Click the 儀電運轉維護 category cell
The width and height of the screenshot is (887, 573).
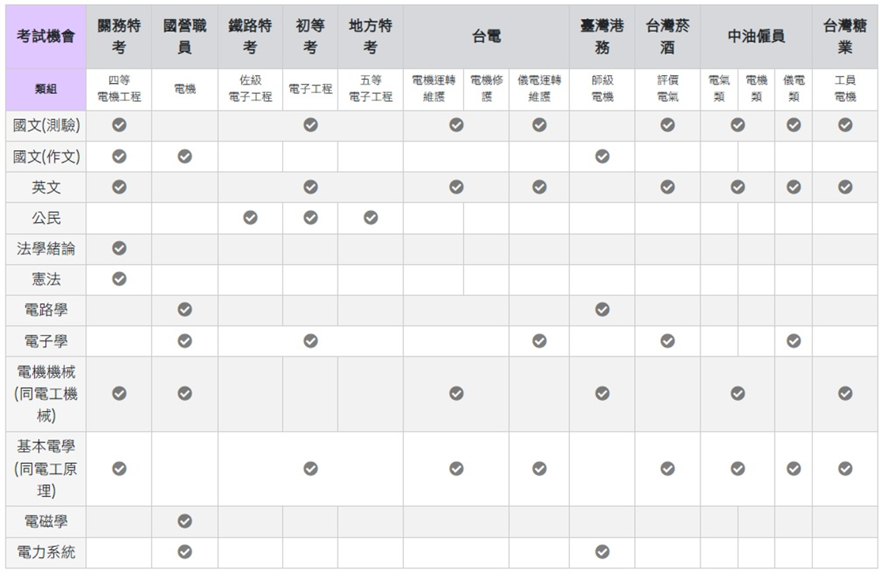(x=540, y=89)
